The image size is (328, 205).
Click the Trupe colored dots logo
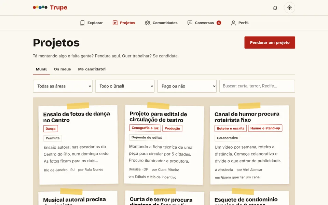[40, 7]
